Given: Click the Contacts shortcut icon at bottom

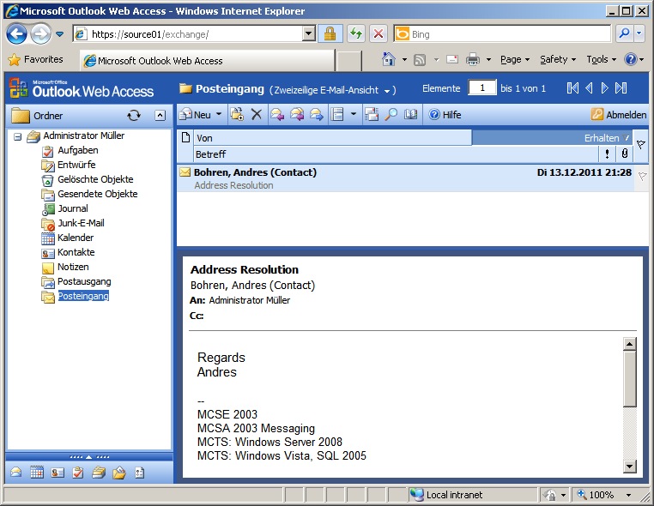Looking at the screenshot, I should [58, 473].
